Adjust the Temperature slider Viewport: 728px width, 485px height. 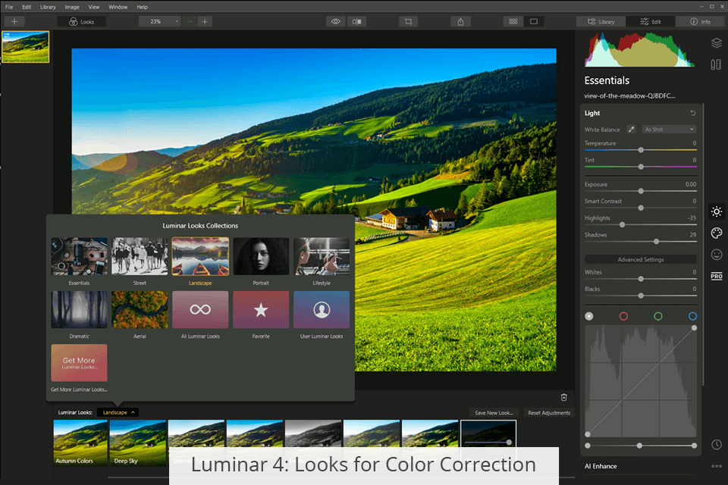click(641, 150)
